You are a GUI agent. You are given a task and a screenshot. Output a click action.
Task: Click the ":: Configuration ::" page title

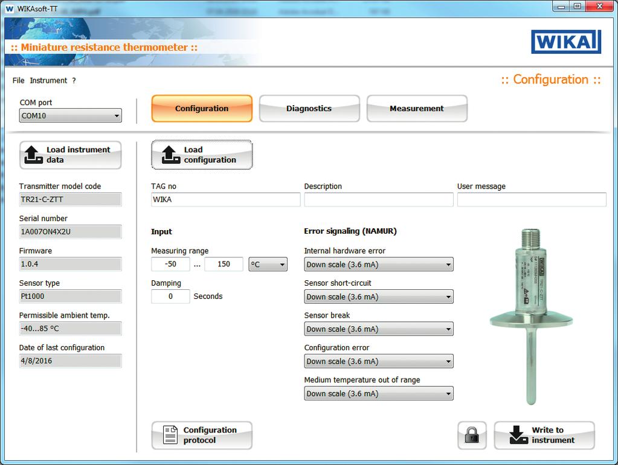pos(551,80)
